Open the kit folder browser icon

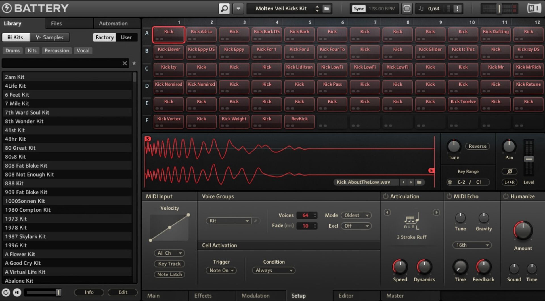[326, 9]
